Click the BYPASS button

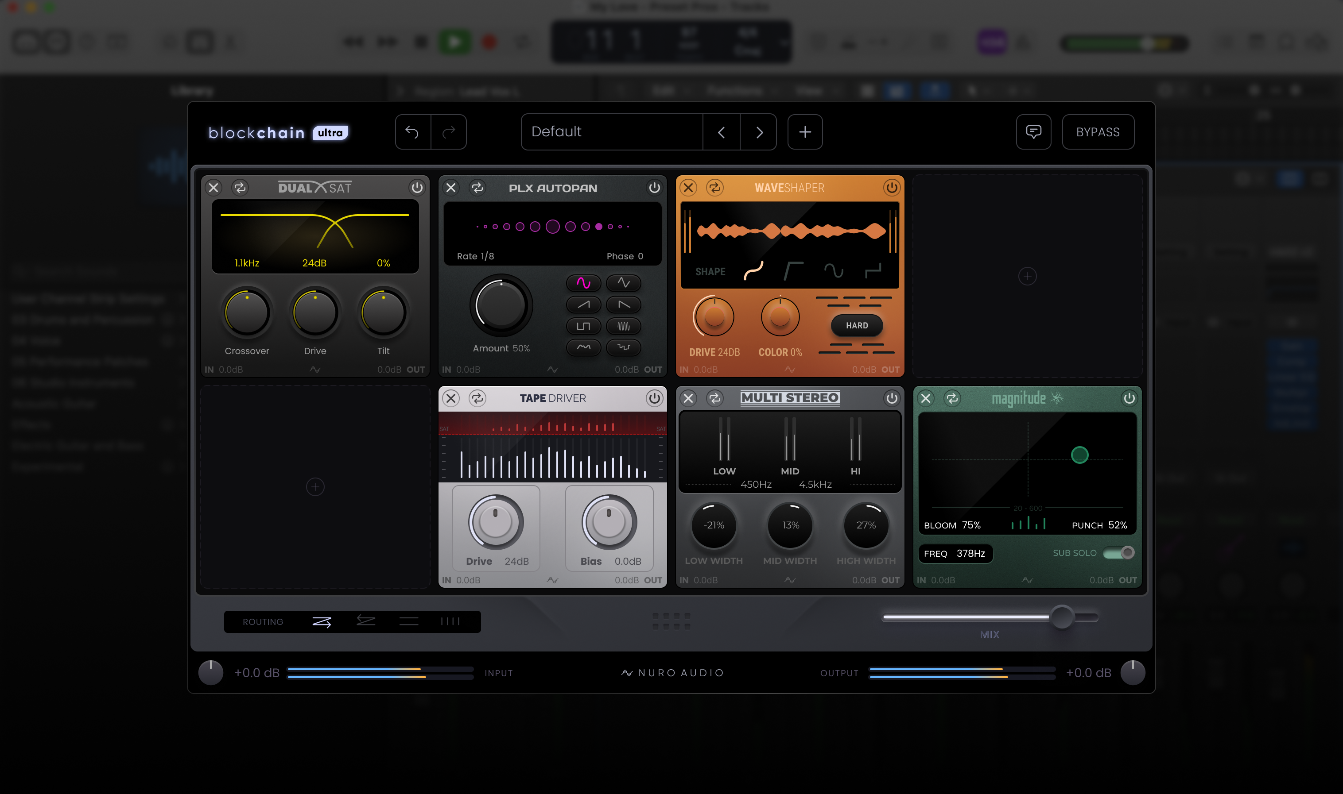(x=1098, y=132)
